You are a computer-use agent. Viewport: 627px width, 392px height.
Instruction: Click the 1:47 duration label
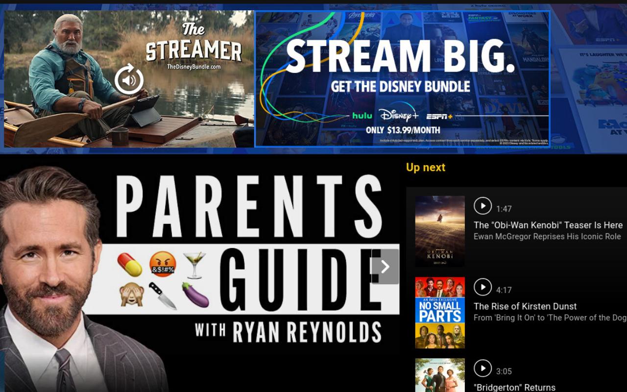(x=504, y=209)
